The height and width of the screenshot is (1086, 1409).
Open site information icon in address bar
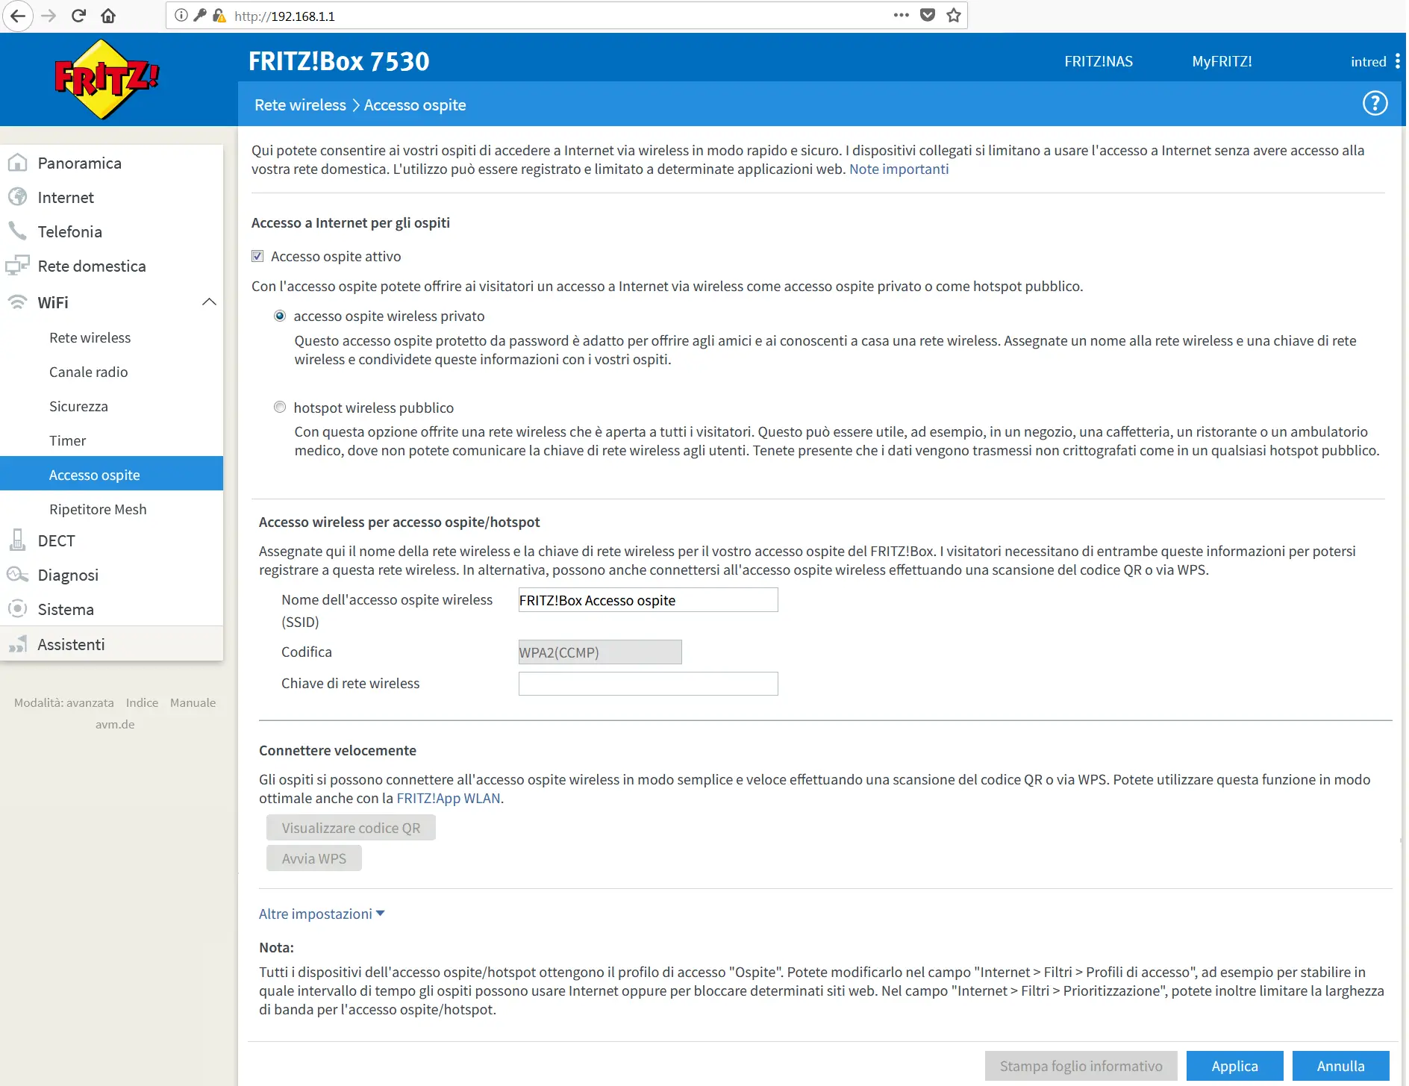click(x=181, y=16)
